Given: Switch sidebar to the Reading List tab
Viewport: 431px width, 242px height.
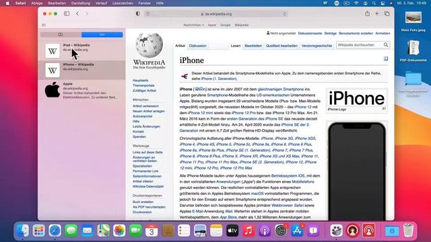Looking at the screenshot, I should (x=102, y=34).
